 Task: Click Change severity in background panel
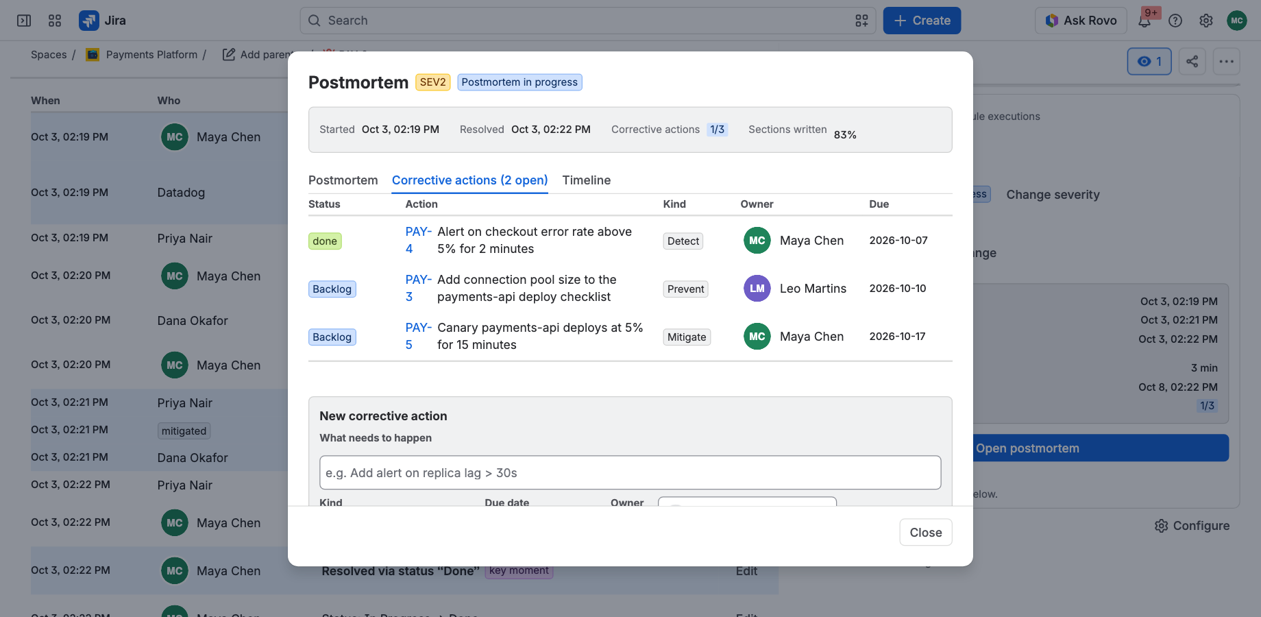click(1053, 195)
